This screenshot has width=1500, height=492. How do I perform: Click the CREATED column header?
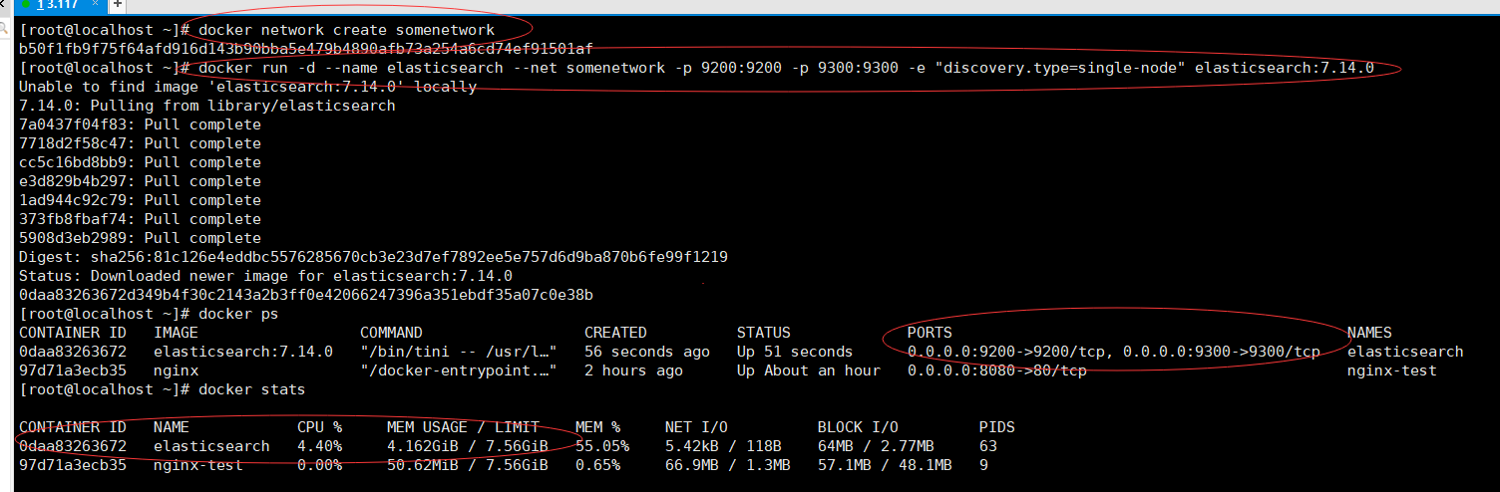click(615, 333)
